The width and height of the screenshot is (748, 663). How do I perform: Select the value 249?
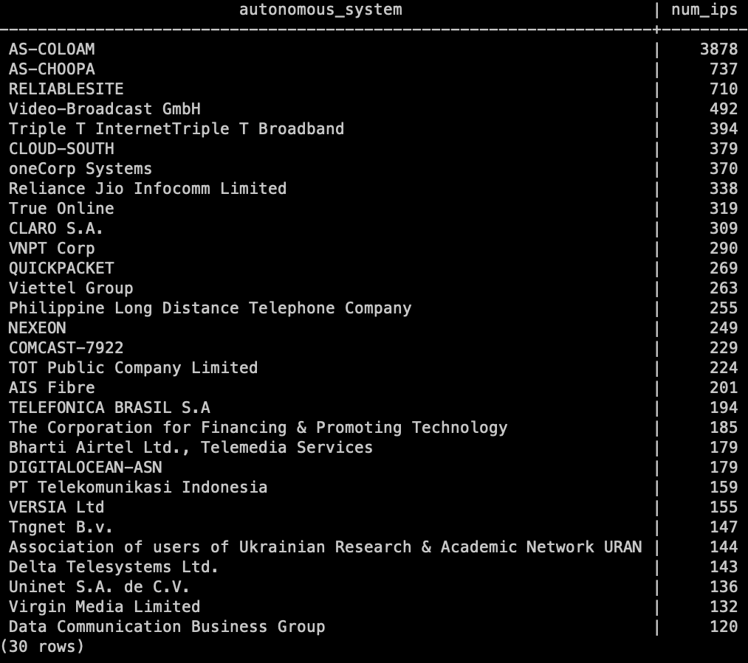tap(723, 328)
